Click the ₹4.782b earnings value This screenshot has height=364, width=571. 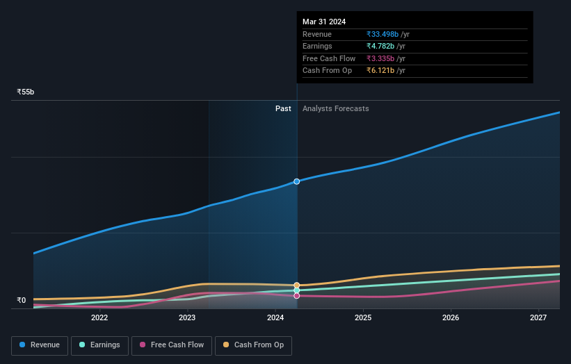[380, 46]
